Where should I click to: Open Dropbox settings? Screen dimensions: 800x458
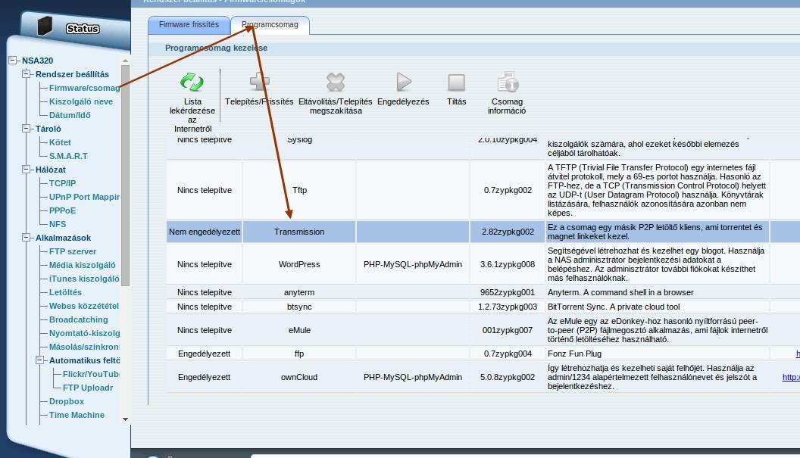pyautogui.click(x=67, y=401)
